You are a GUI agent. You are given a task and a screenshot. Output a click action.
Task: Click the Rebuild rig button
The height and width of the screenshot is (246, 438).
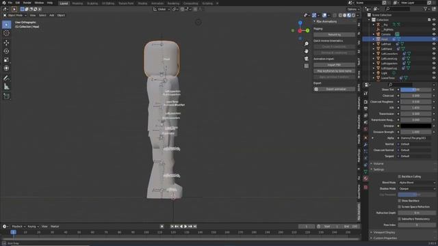pos(334,35)
